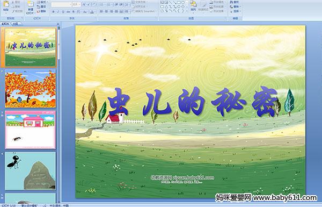Click the Reset slide icon
Image resolution: width=322 pixels, height=207 pixels.
pos(38,6)
